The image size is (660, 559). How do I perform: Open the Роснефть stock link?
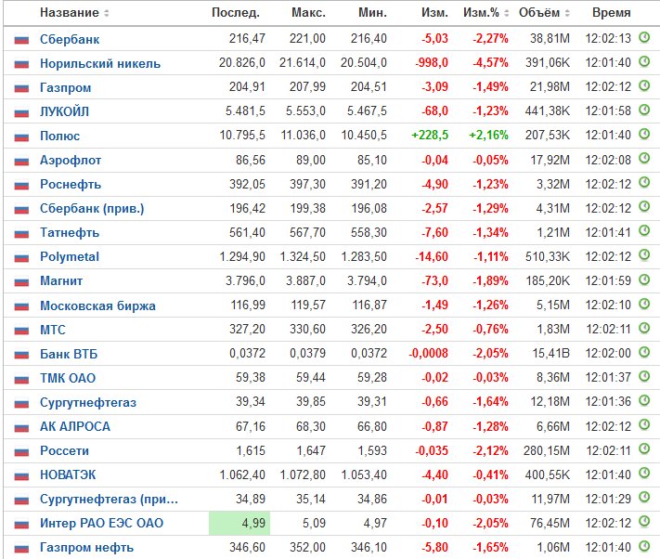(71, 185)
